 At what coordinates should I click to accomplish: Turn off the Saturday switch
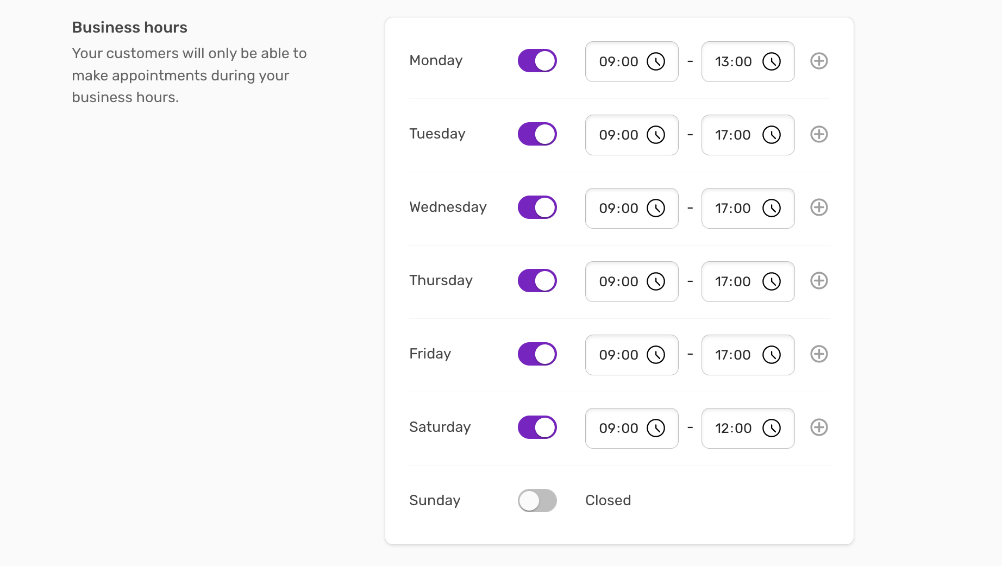pyautogui.click(x=537, y=427)
